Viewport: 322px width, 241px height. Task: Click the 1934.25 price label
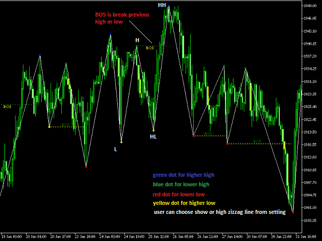pos(310,69)
